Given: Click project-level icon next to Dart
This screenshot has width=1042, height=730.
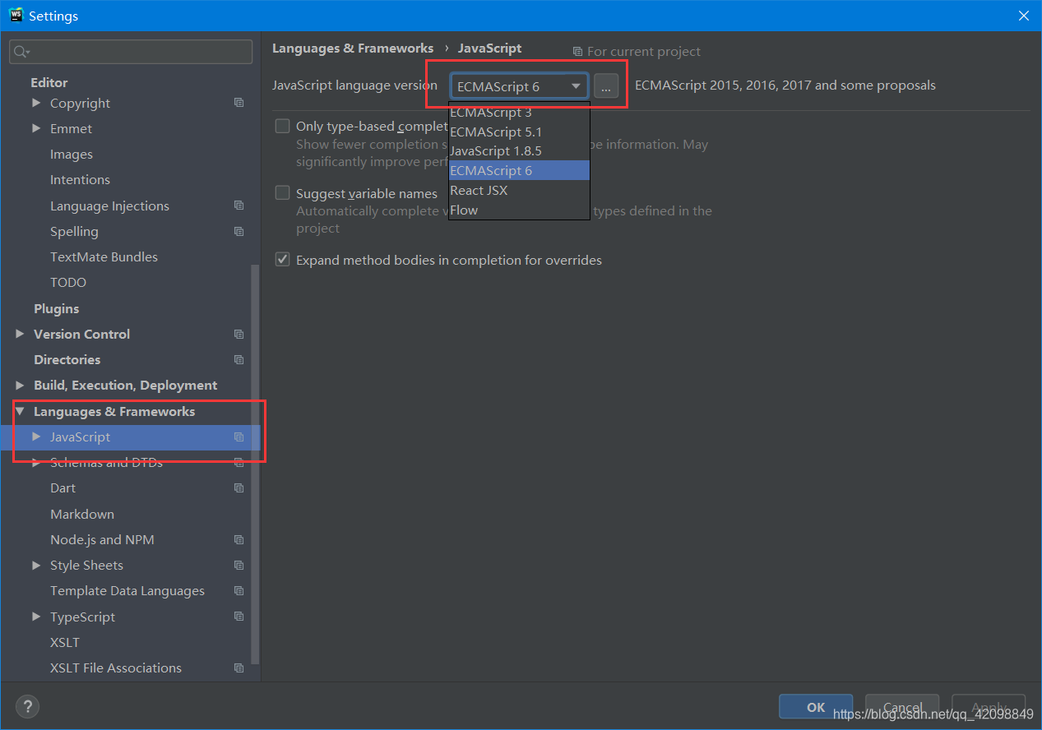Looking at the screenshot, I should pos(239,487).
